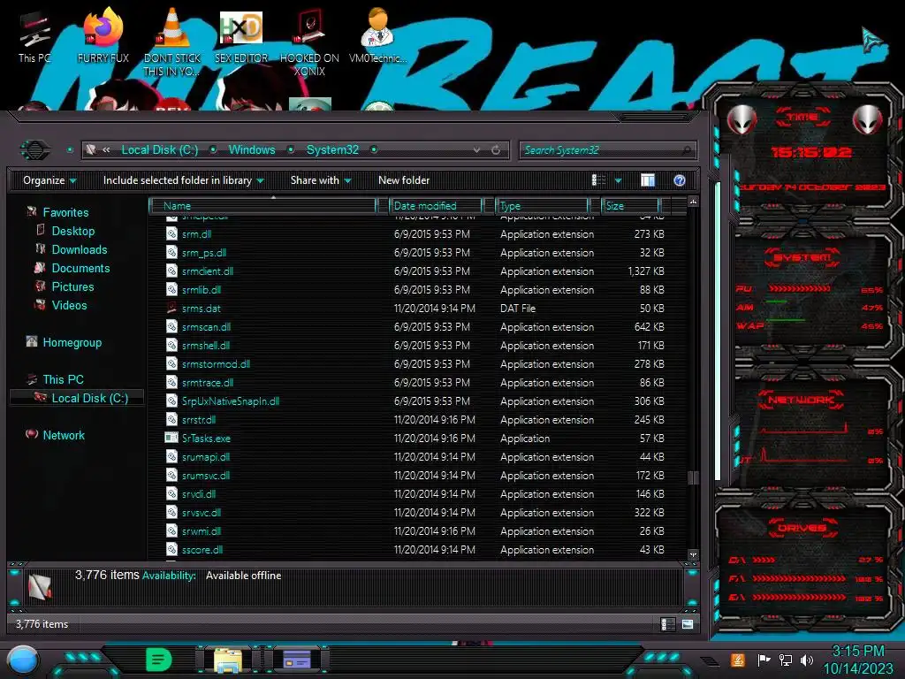
Task: Click the taskbar clock showing 3:15 PM
Action: click(857, 652)
